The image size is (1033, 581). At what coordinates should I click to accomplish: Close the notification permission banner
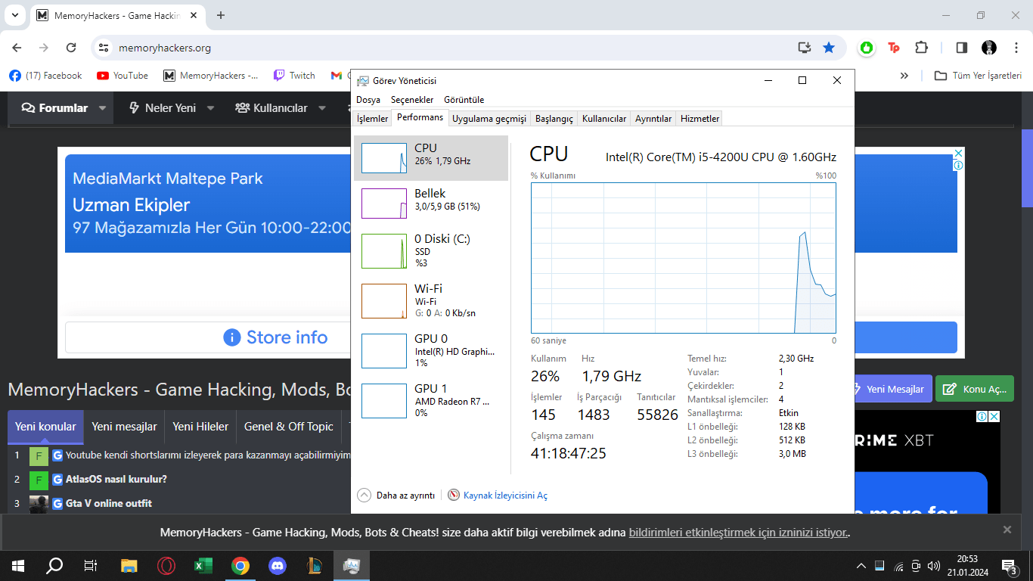pyautogui.click(x=1007, y=530)
